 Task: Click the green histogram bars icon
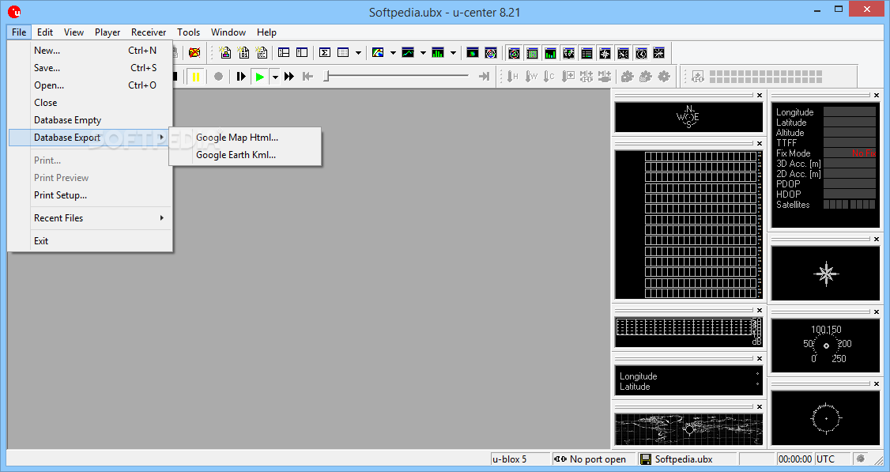438,53
